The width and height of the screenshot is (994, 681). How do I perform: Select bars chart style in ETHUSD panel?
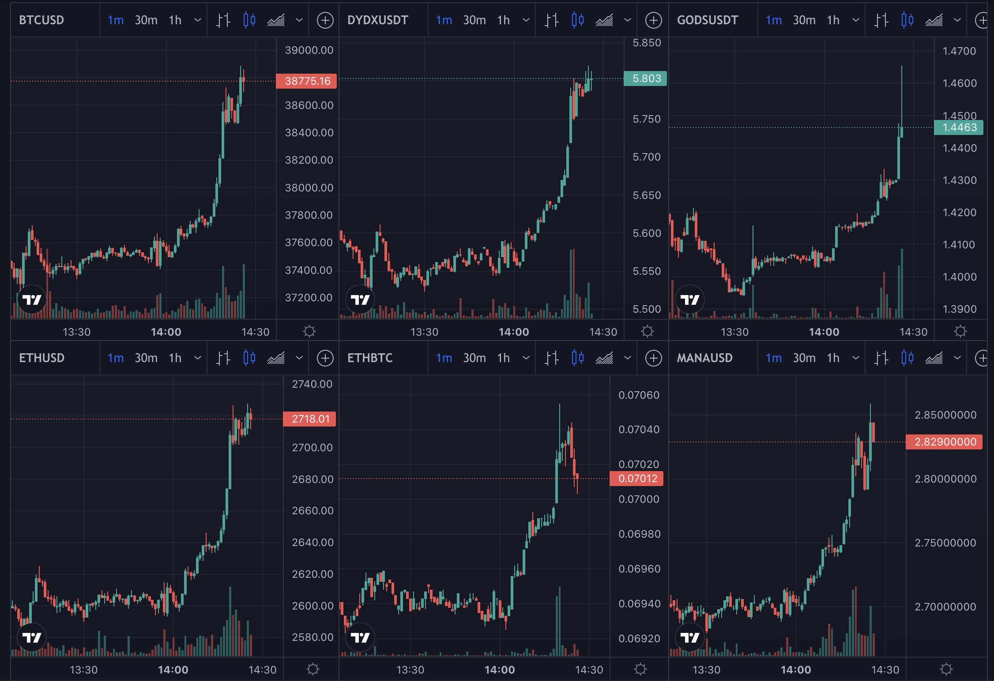[223, 358]
